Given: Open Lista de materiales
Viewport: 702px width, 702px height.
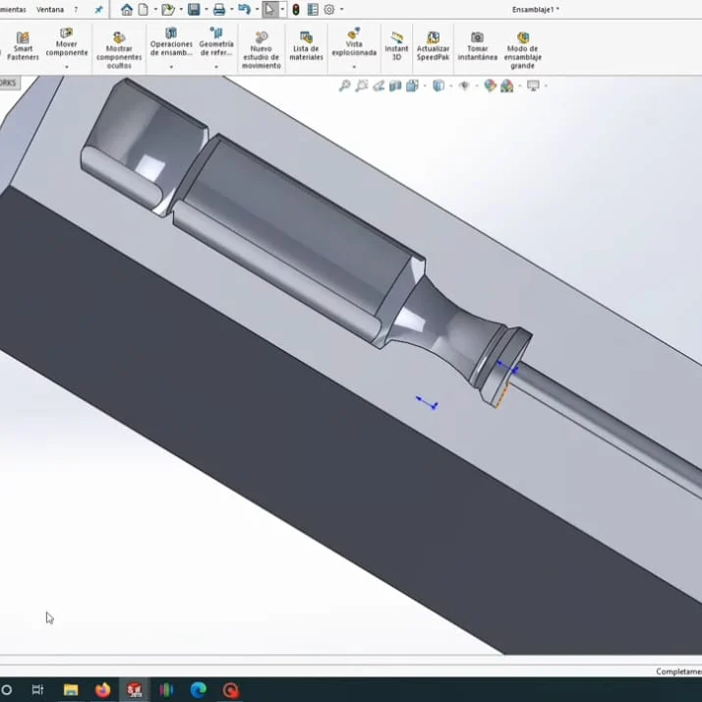Looking at the screenshot, I should click(306, 47).
